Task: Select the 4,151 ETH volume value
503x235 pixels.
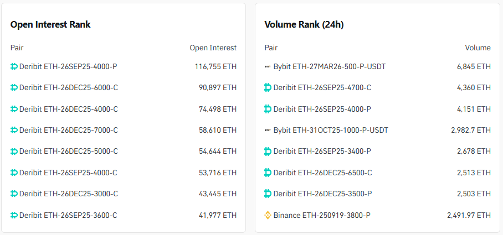Action: pos(474,109)
